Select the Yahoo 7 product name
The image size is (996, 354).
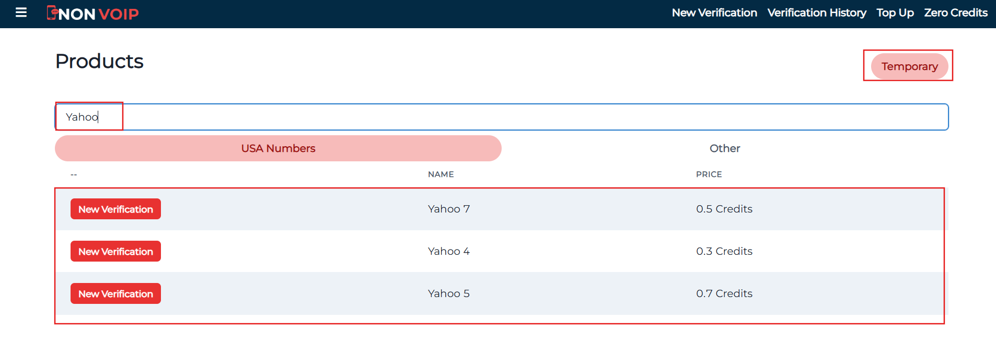tap(448, 209)
